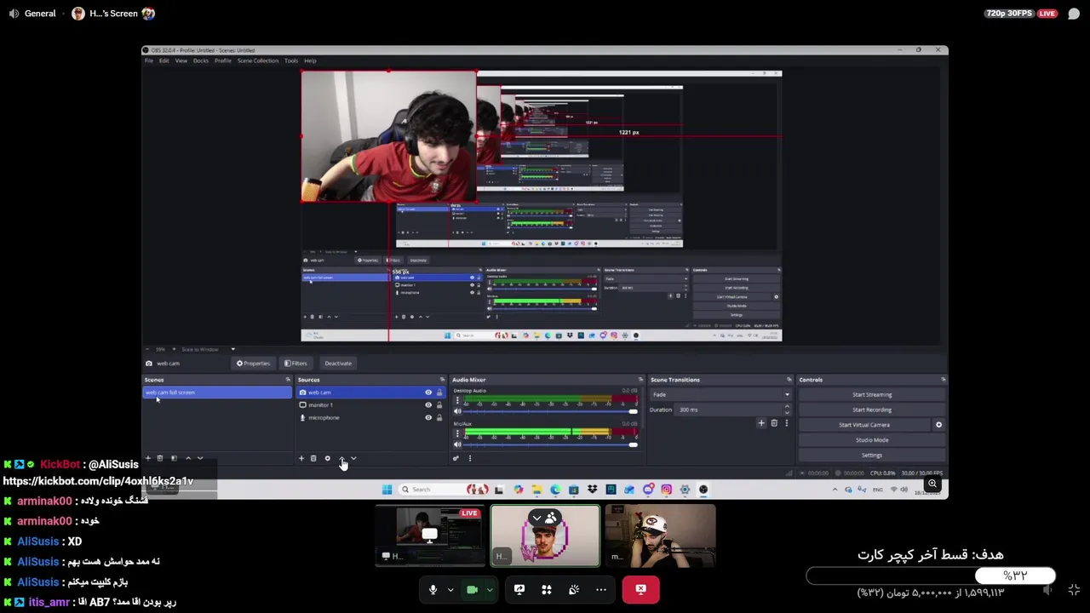
Task: Open File menu in OBS
Action: tap(149, 60)
